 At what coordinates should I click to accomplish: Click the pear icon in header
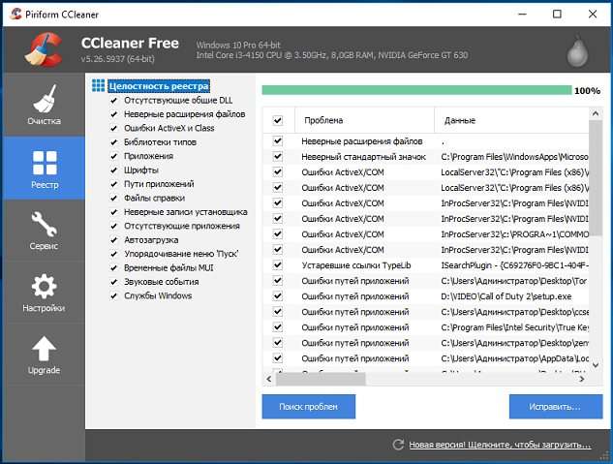click(577, 50)
